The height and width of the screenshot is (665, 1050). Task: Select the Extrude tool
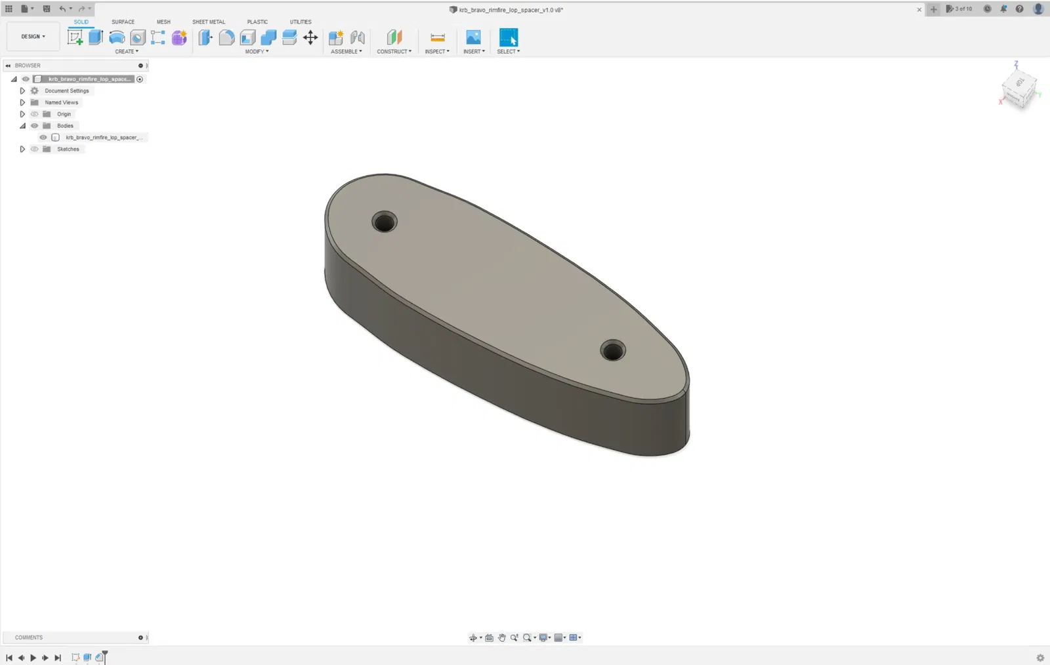coord(96,37)
